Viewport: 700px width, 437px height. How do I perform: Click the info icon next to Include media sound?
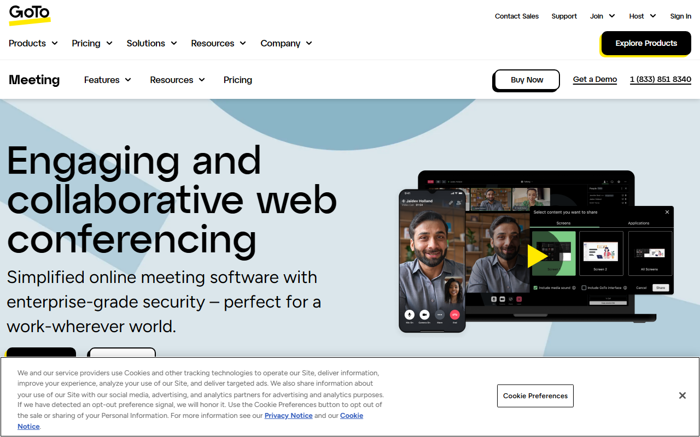click(x=574, y=288)
